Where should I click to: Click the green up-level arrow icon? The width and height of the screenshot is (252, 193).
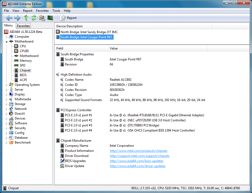click(x=26, y=18)
